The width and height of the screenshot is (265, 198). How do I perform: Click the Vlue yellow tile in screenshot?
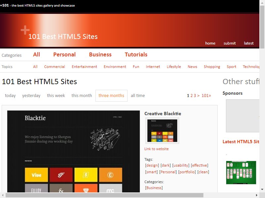pyautogui.click(x=36, y=175)
